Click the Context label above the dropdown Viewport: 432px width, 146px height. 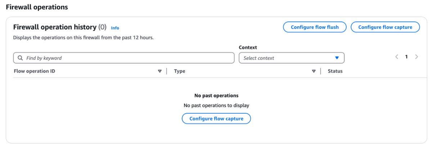248,47
